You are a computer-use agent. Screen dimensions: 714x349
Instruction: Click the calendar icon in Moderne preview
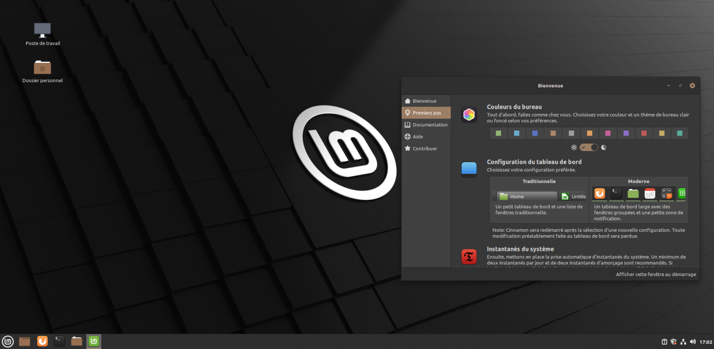[650, 193]
